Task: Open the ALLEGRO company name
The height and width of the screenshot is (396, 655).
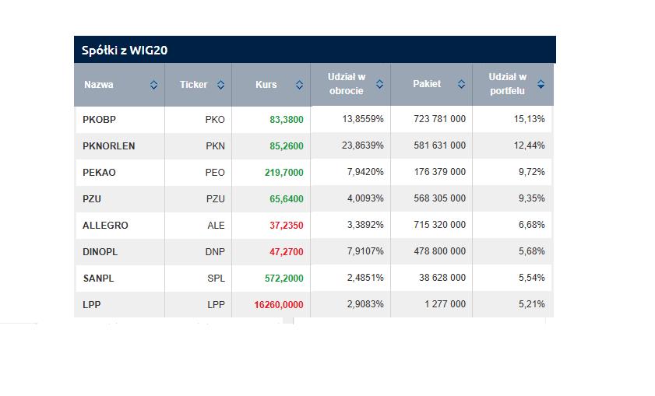Action: tap(105, 226)
